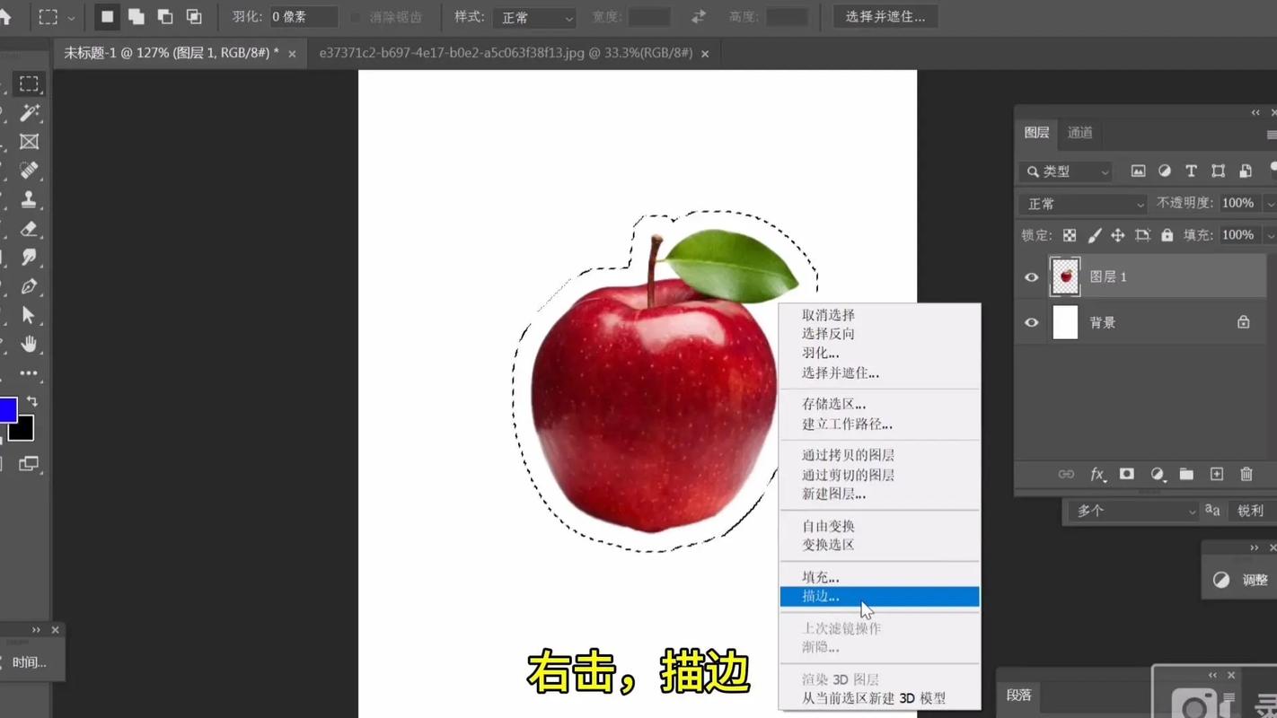Viewport: 1277px width, 718px height.
Task: Click the 羽化 pixel input field
Action: point(304,17)
